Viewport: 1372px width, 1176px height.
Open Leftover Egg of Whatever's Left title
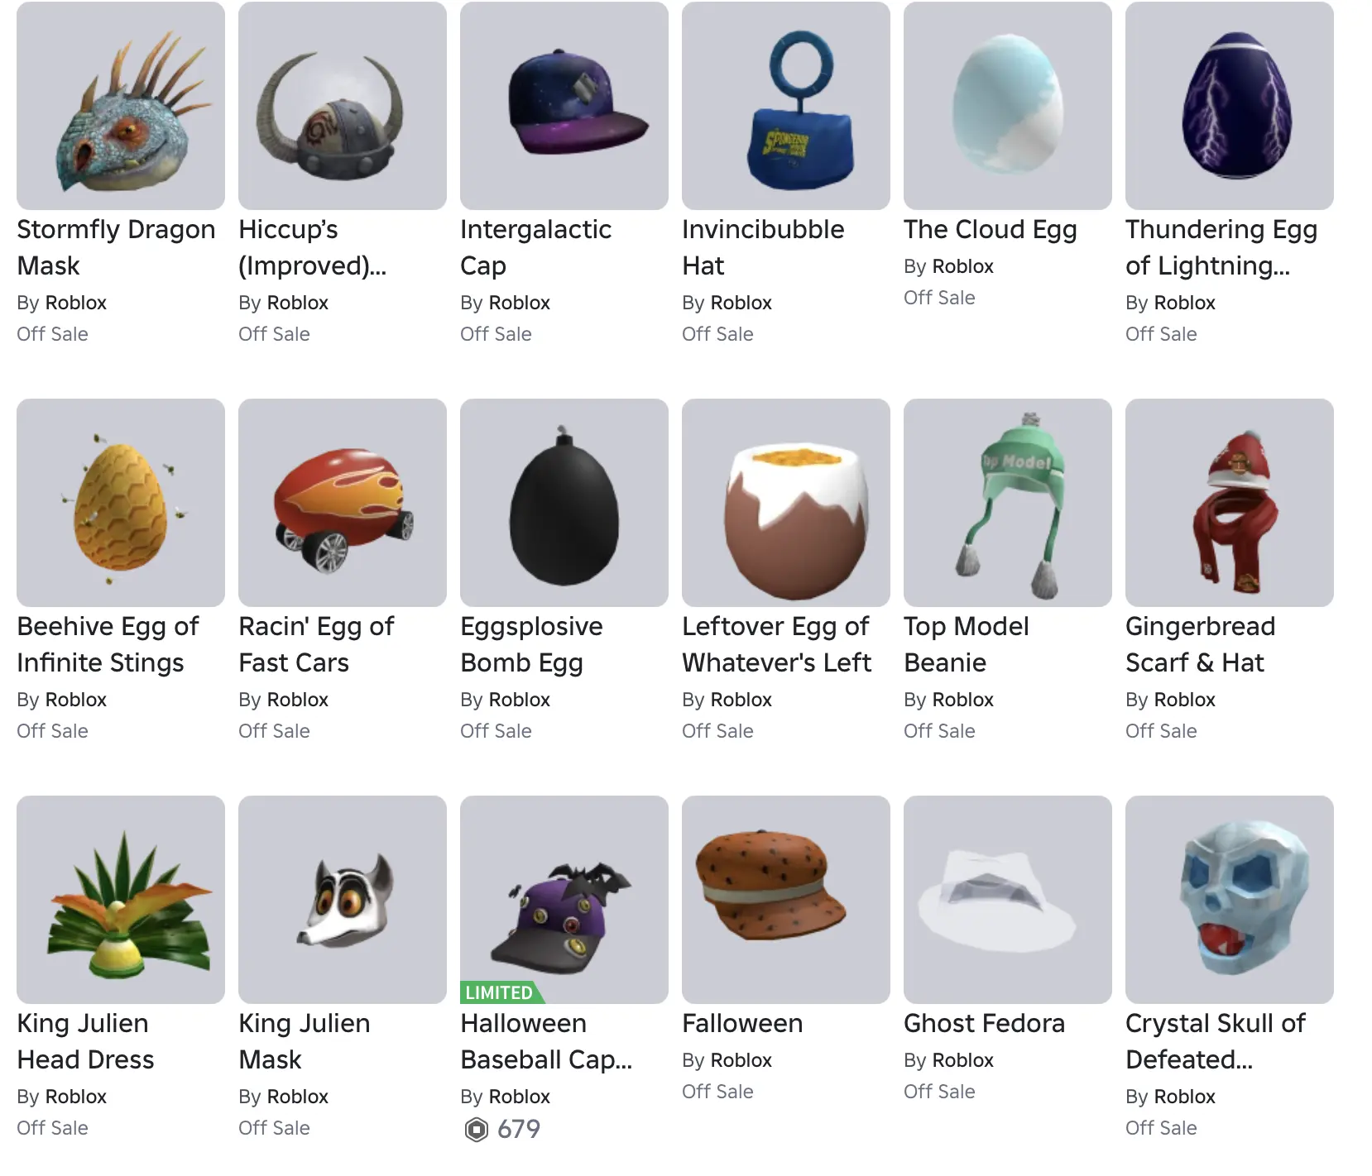777,644
